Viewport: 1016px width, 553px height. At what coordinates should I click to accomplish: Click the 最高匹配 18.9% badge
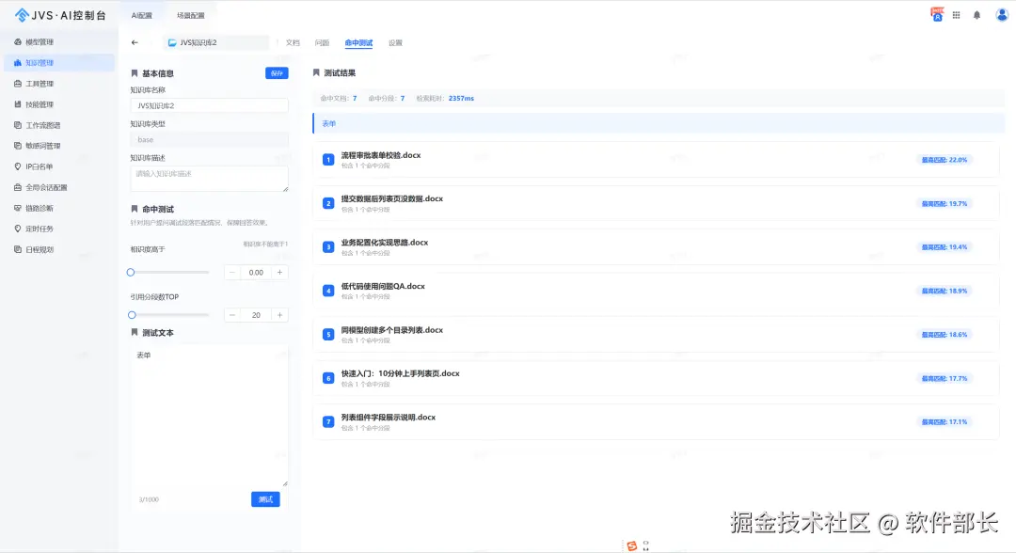[x=945, y=291]
